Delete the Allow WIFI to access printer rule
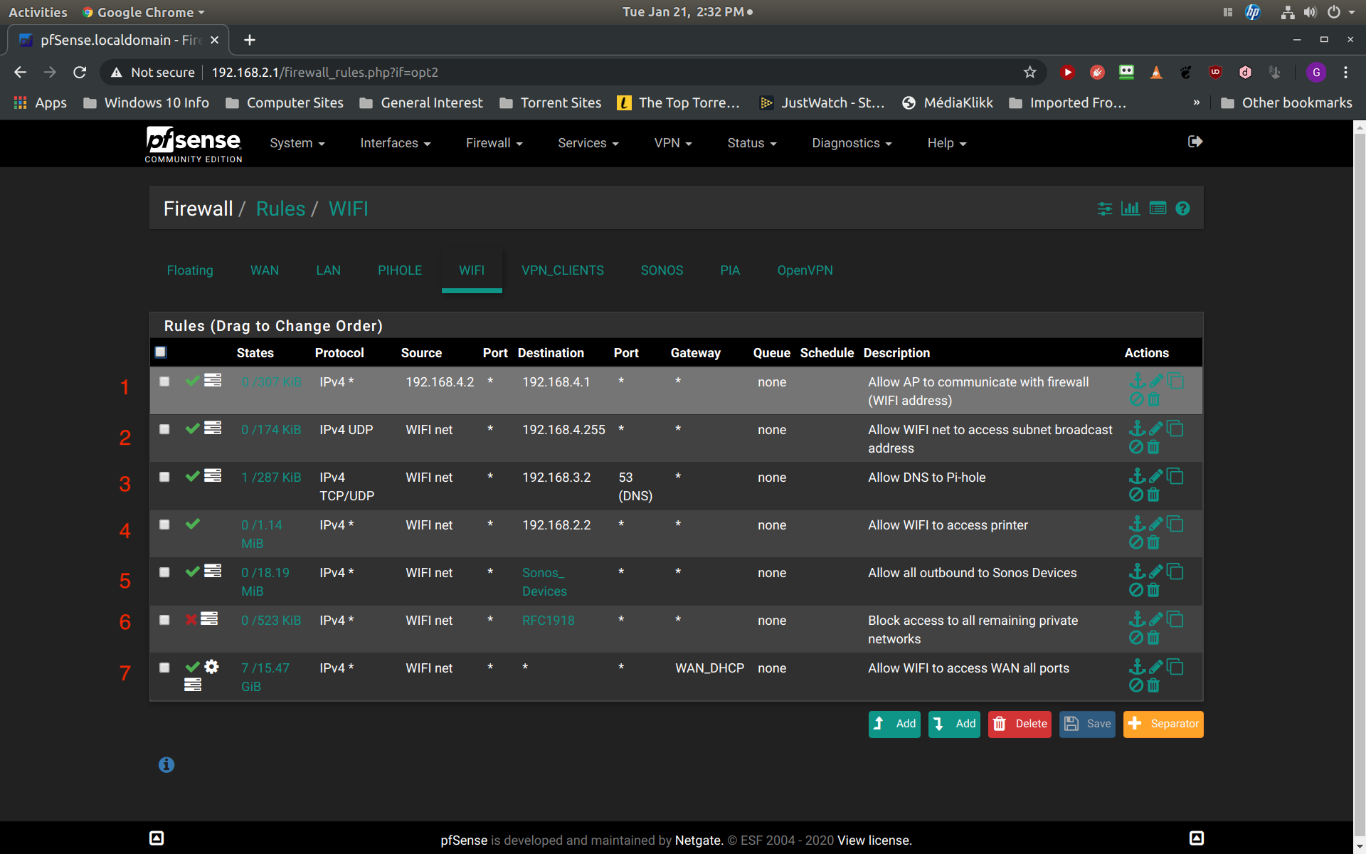 pos(1153,542)
